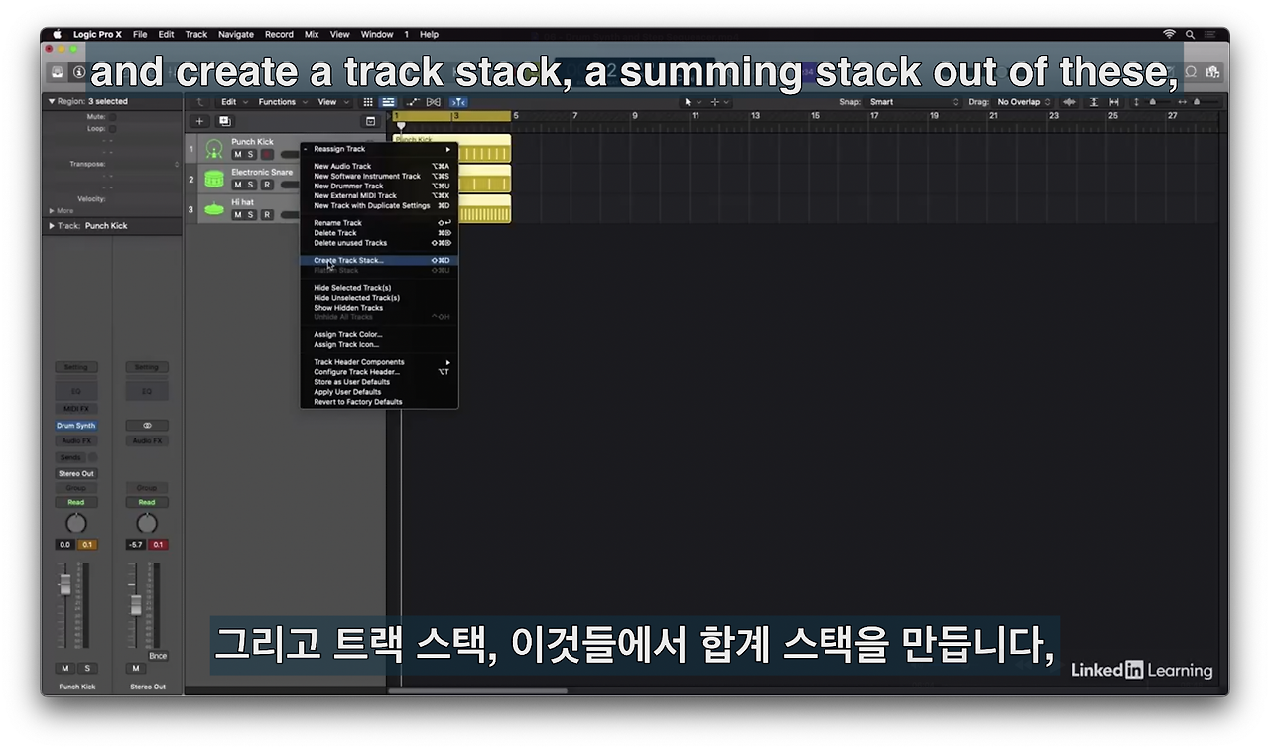Click the duplicate track icon
This screenshot has height=750, width=1270.
[x=224, y=121]
